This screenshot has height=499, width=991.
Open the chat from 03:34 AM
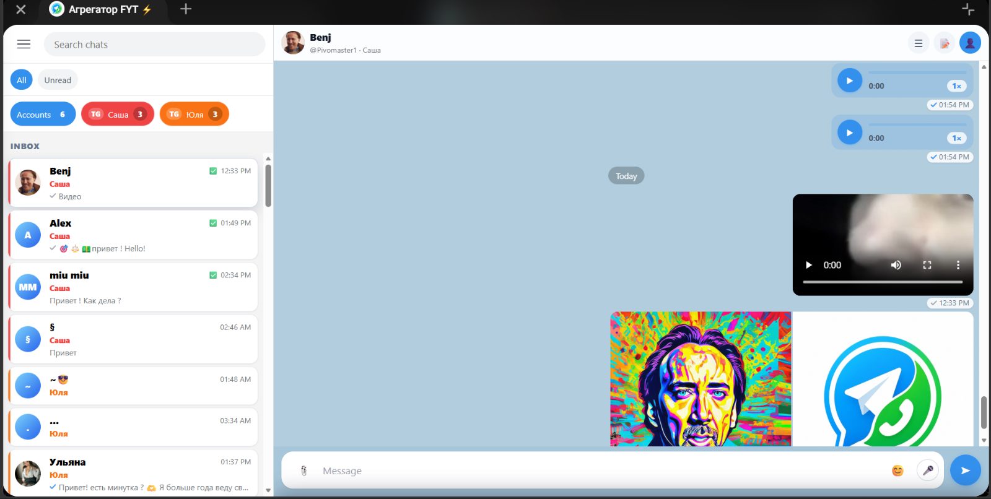click(133, 427)
